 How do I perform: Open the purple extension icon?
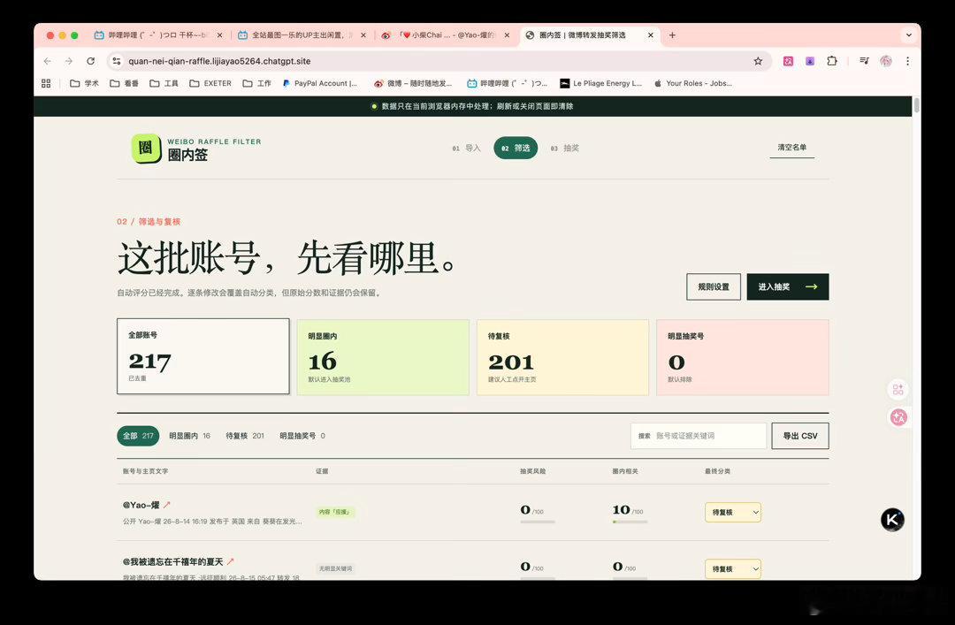click(x=809, y=61)
